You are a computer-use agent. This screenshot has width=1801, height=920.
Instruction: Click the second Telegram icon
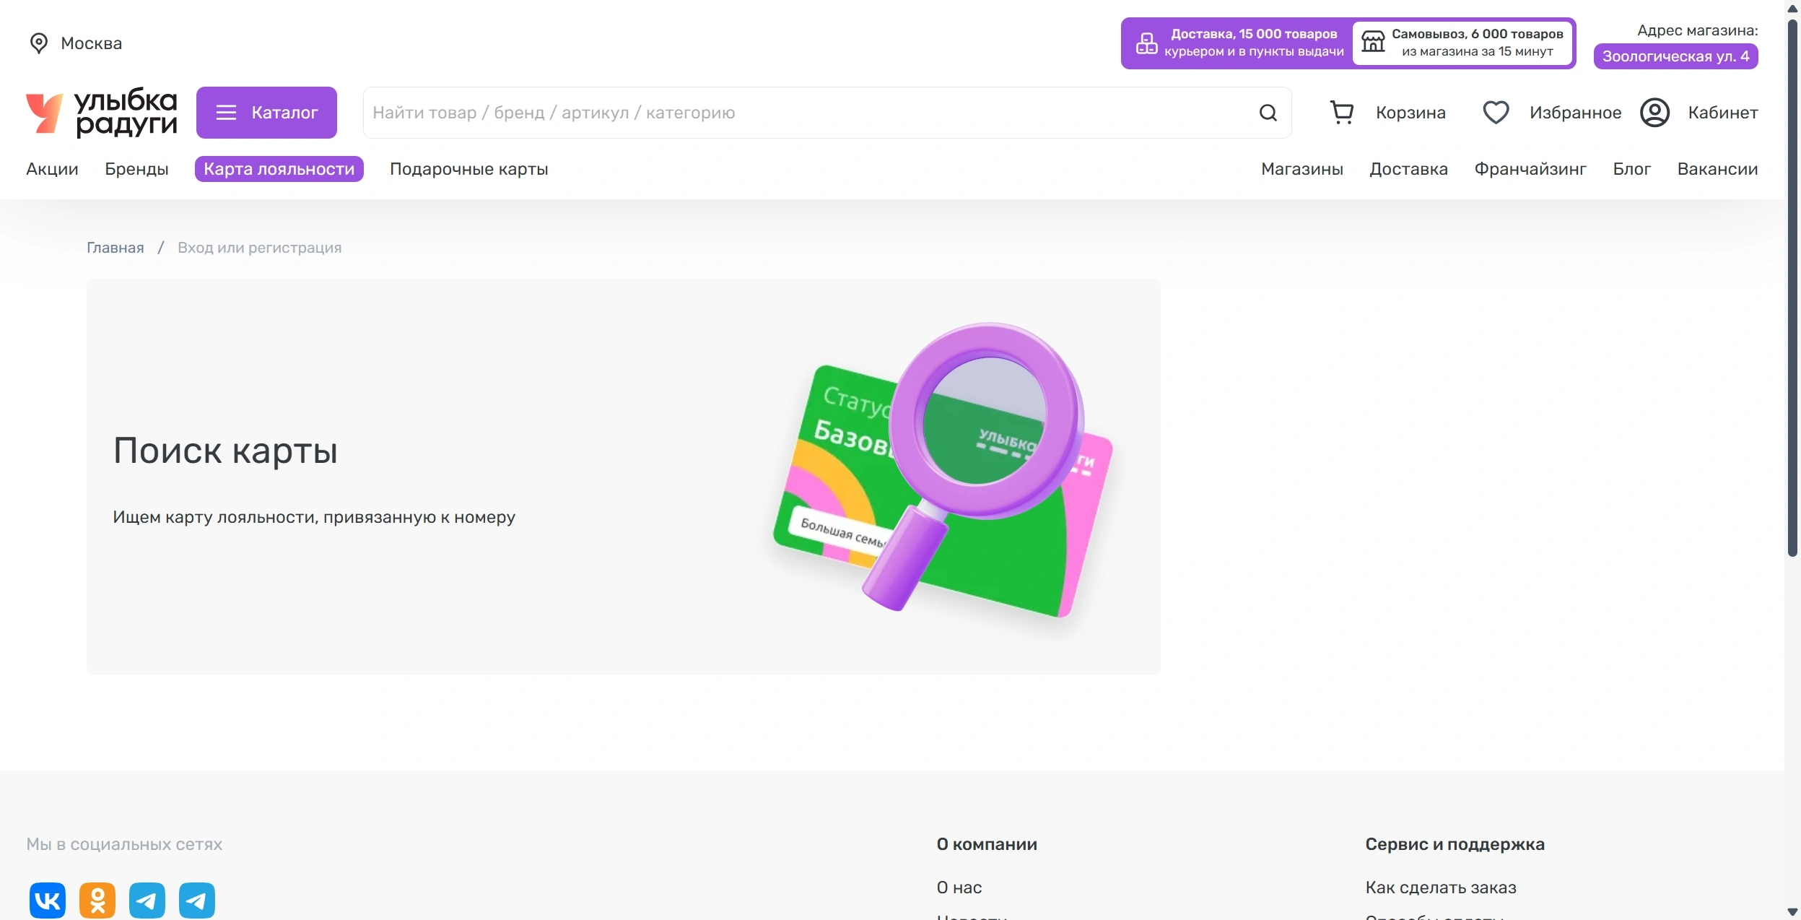click(197, 901)
